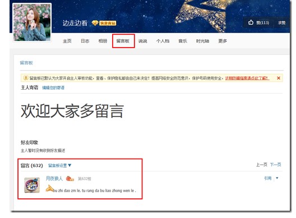
Task: Click the 好友印象 heading
Action: (x=30, y=142)
